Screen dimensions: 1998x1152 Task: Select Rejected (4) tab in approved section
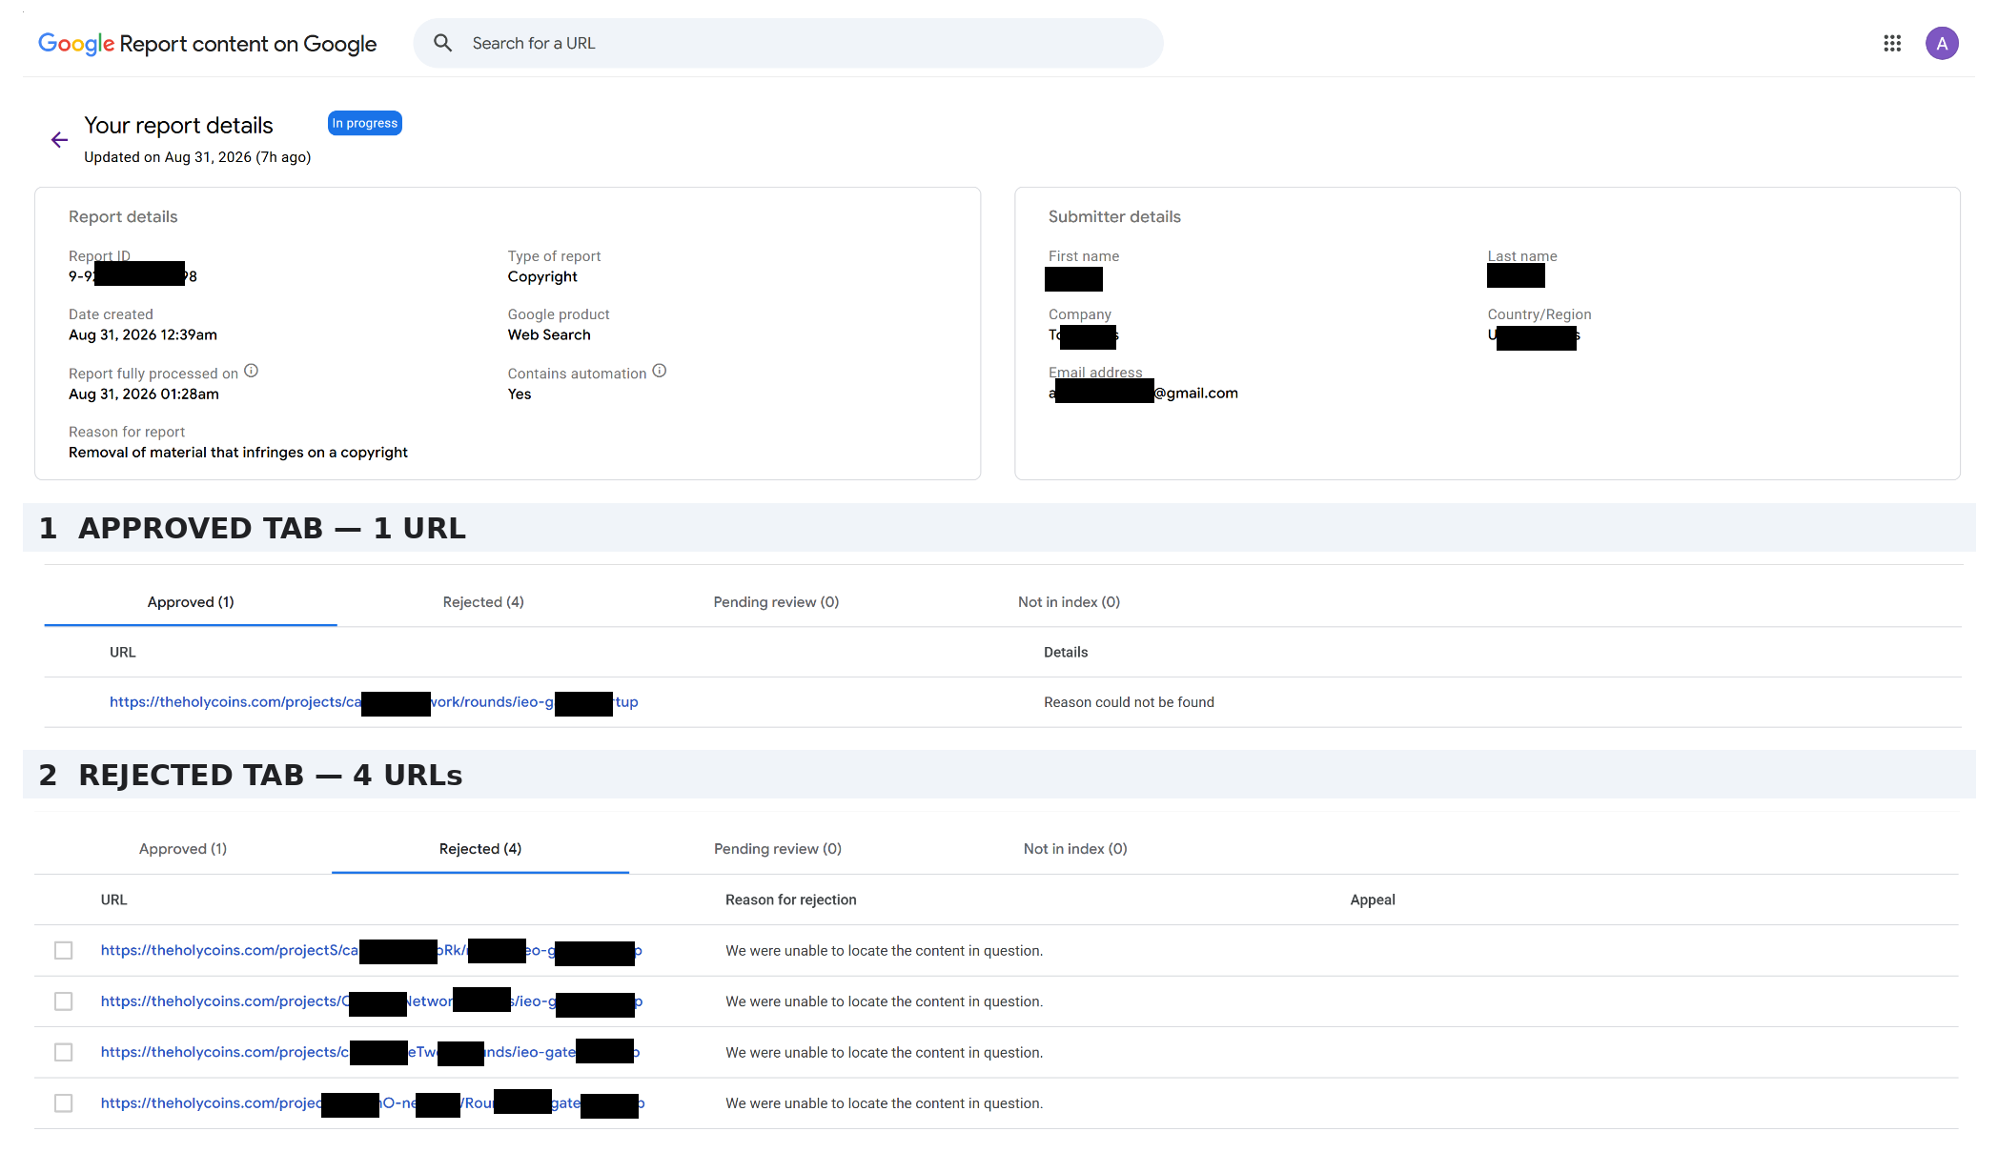point(483,602)
